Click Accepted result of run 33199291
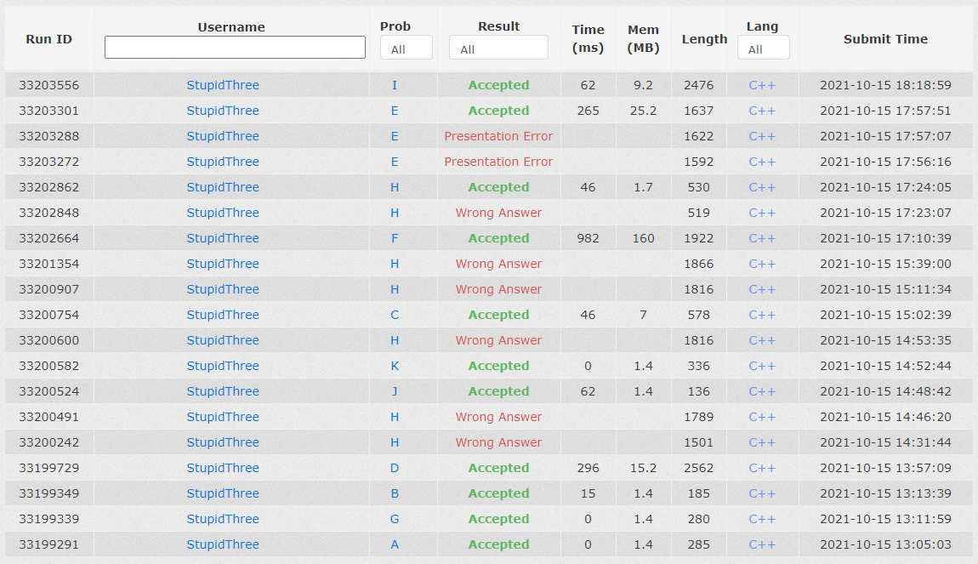The image size is (978, 564). coord(498,544)
